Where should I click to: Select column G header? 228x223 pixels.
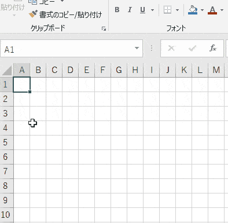(x=119, y=70)
